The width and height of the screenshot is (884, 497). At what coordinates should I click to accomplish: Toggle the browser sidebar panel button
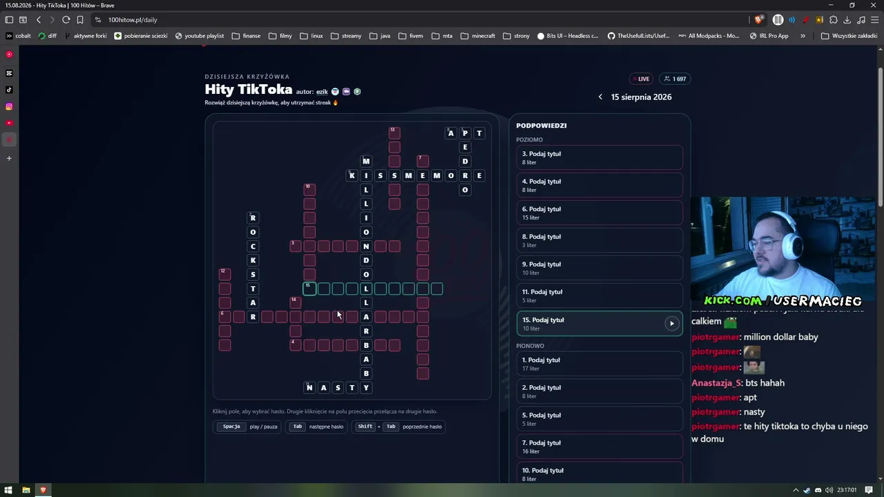coord(9,20)
